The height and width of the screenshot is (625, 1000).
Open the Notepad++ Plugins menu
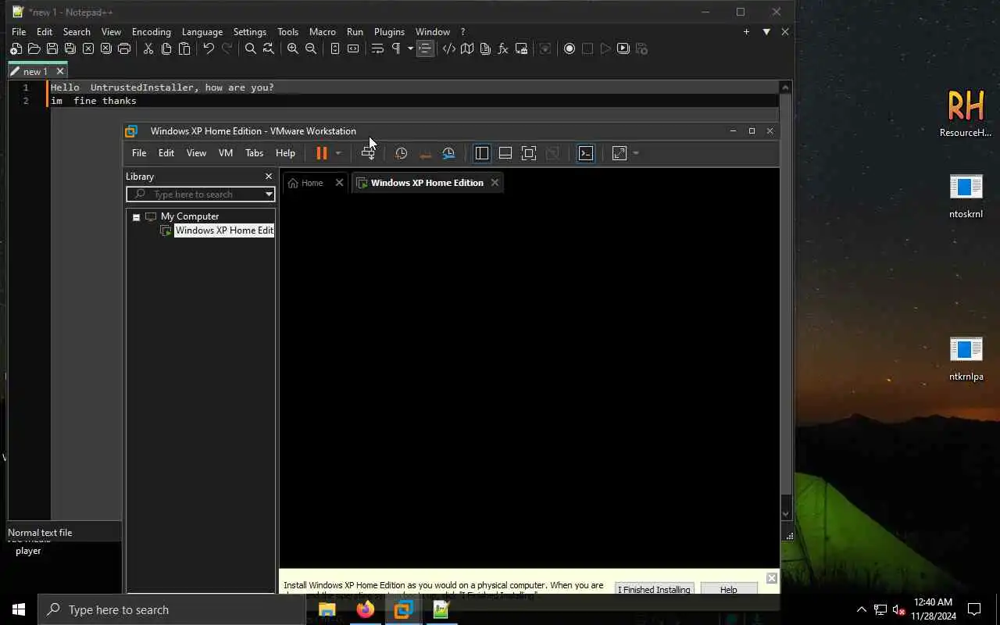389,32
